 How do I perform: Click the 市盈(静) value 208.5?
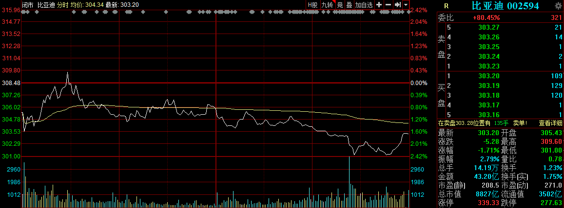point(490,186)
